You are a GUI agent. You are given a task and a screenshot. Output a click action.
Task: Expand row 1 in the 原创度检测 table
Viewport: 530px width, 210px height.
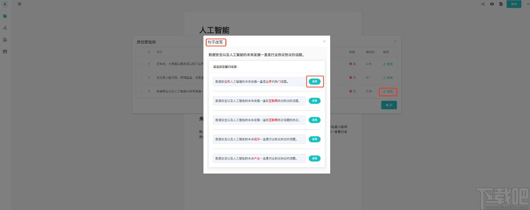click(x=141, y=64)
